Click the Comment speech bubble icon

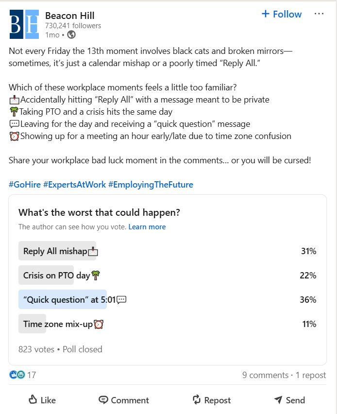click(x=103, y=400)
